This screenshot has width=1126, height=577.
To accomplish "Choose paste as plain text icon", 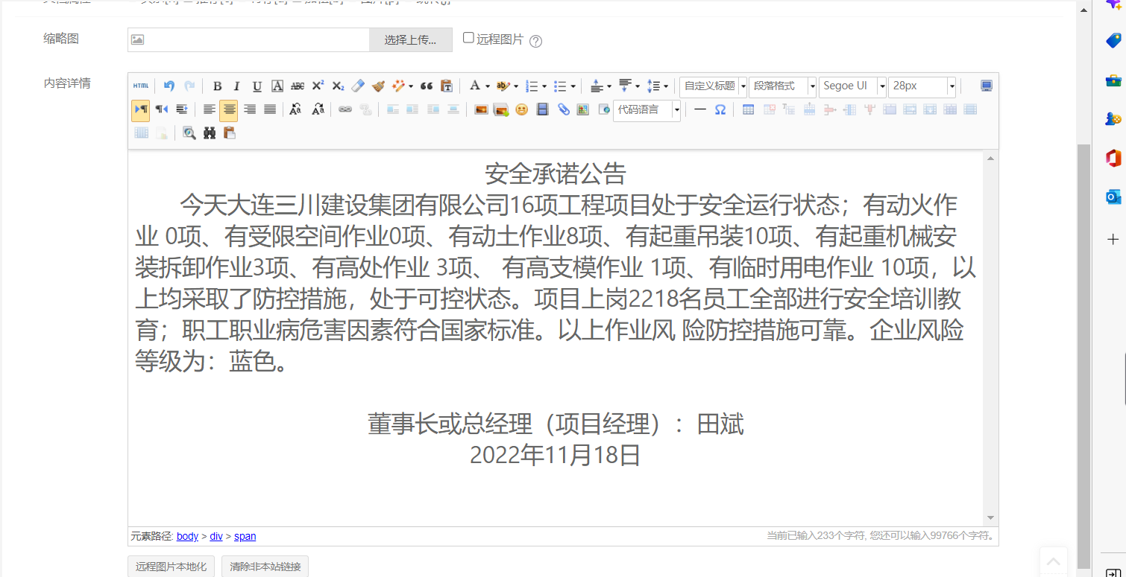I will click(447, 86).
